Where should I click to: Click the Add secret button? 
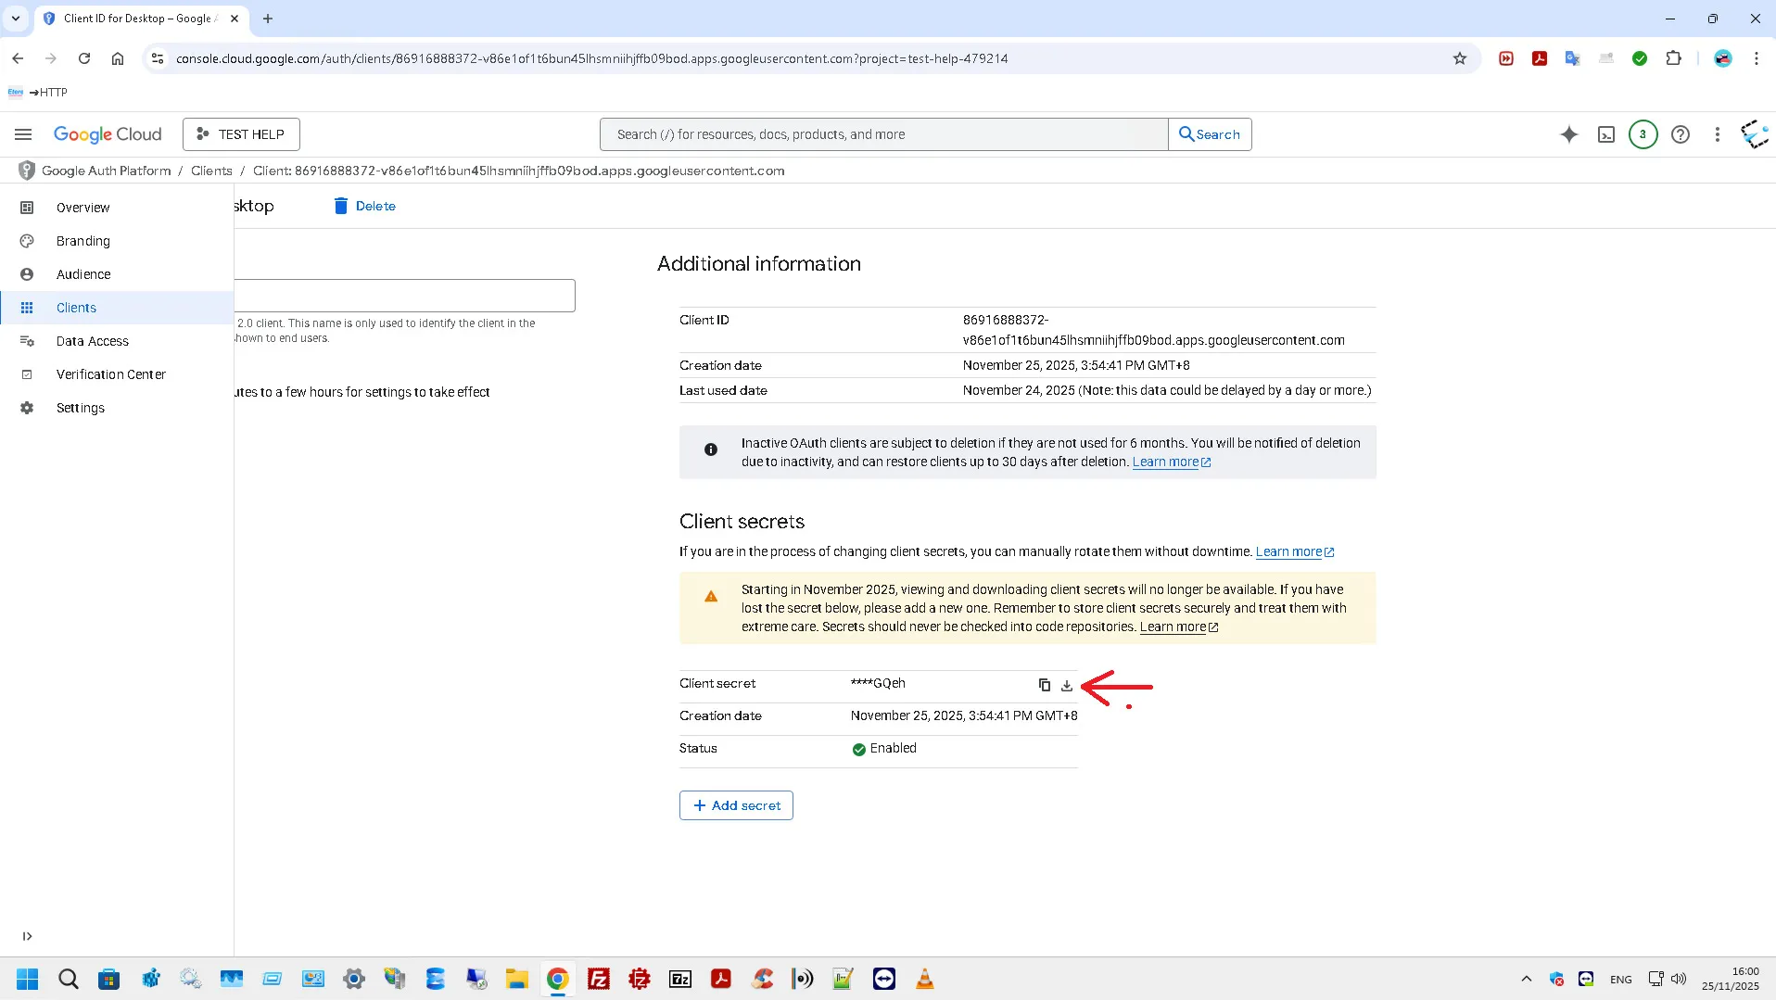coord(736,805)
